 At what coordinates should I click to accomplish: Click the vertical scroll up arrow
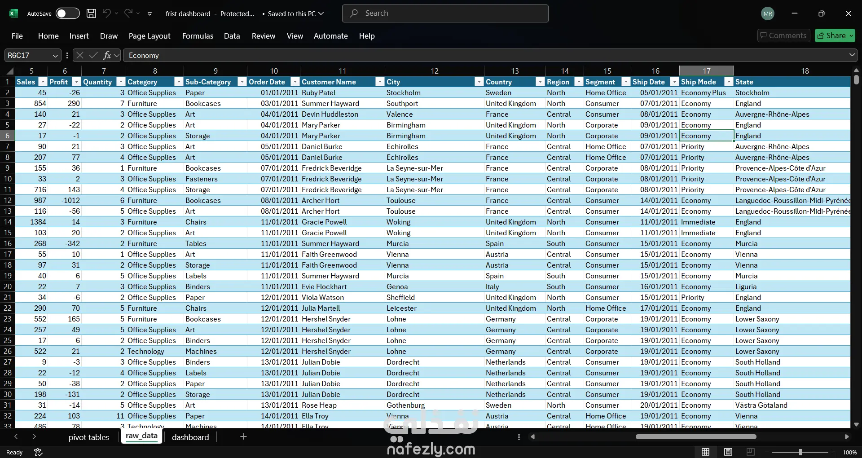coord(856,70)
